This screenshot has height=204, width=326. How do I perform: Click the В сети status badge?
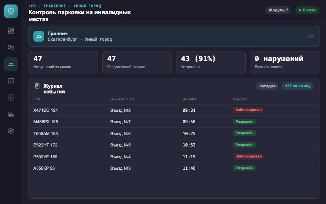click(x=307, y=10)
